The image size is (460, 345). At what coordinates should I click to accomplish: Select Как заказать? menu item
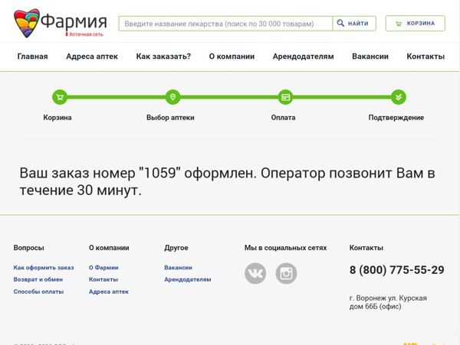163,57
